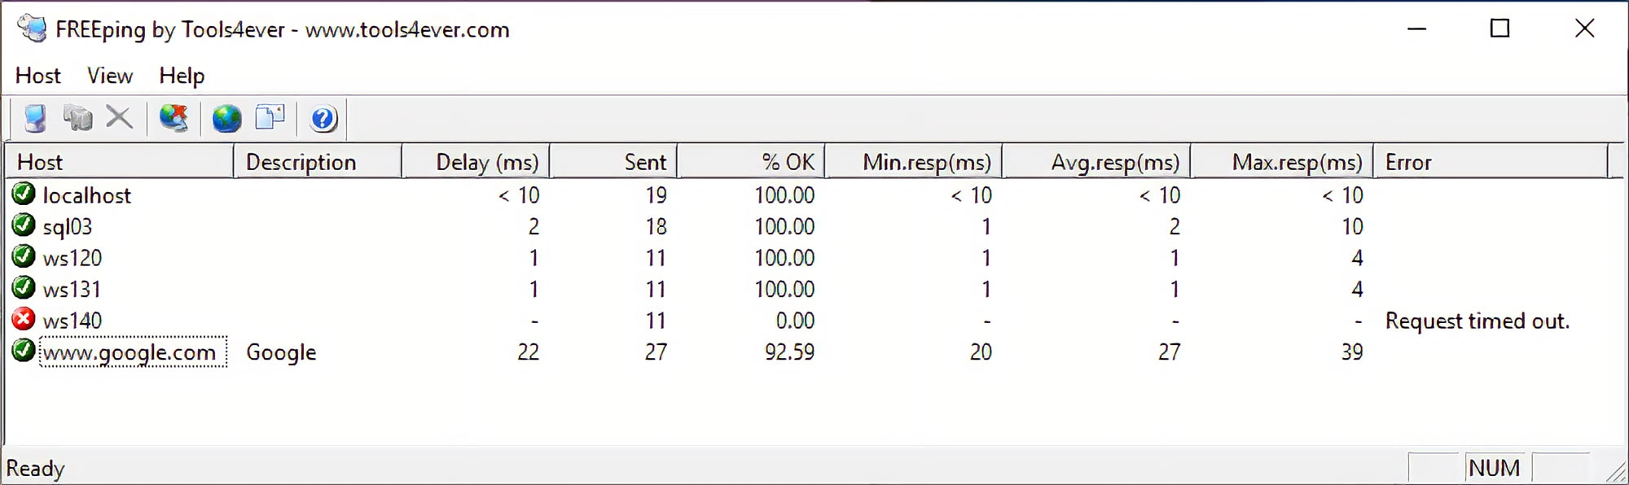This screenshot has width=1629, height=485.
Task: Sort by the % OK column header
Action: (x=751, y=162)
